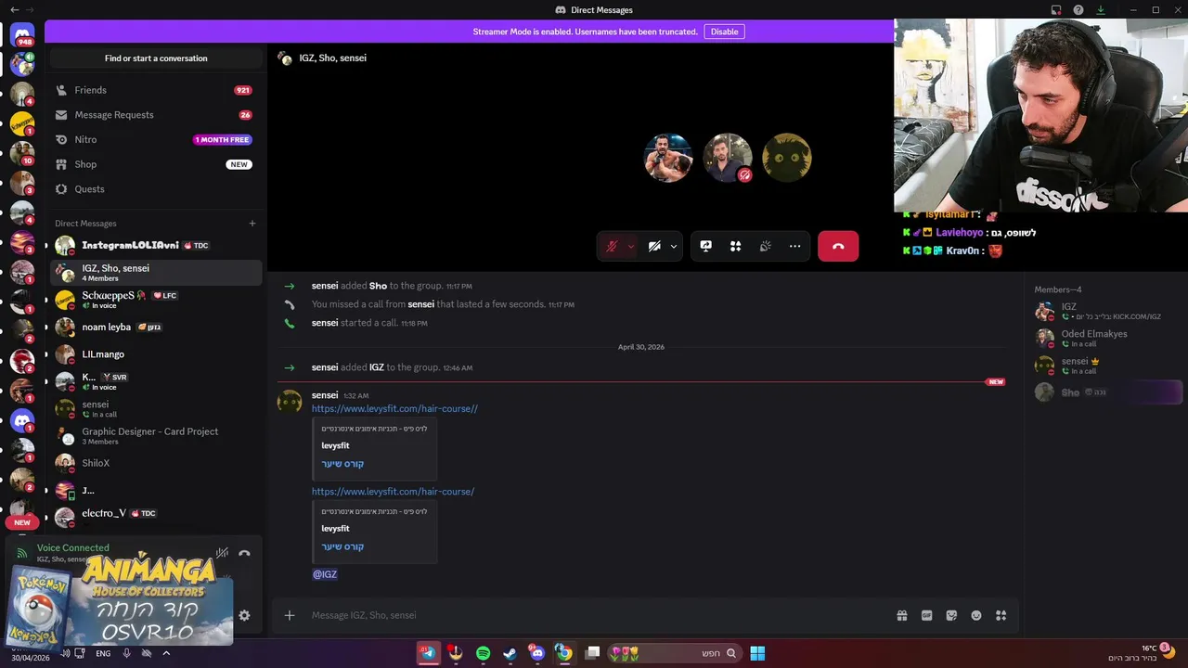Disconnect from voice in the Voice Connected panel
This screenshot has width=1188, height=668.
coord(244,553)
